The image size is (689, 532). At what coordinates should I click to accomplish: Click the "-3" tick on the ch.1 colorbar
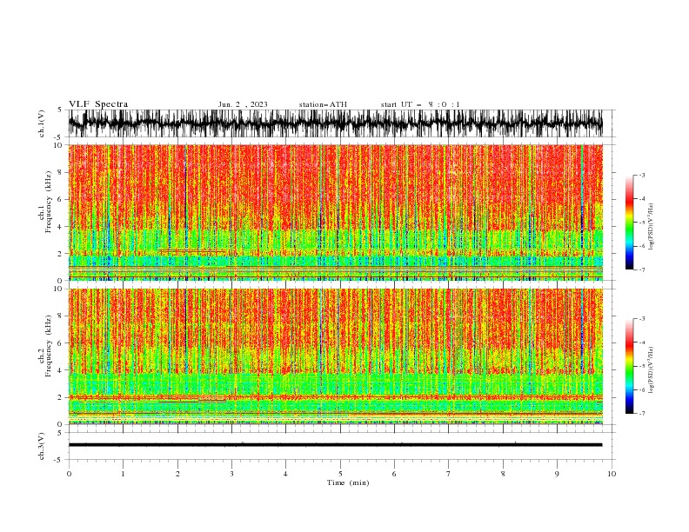coord(642,175)
